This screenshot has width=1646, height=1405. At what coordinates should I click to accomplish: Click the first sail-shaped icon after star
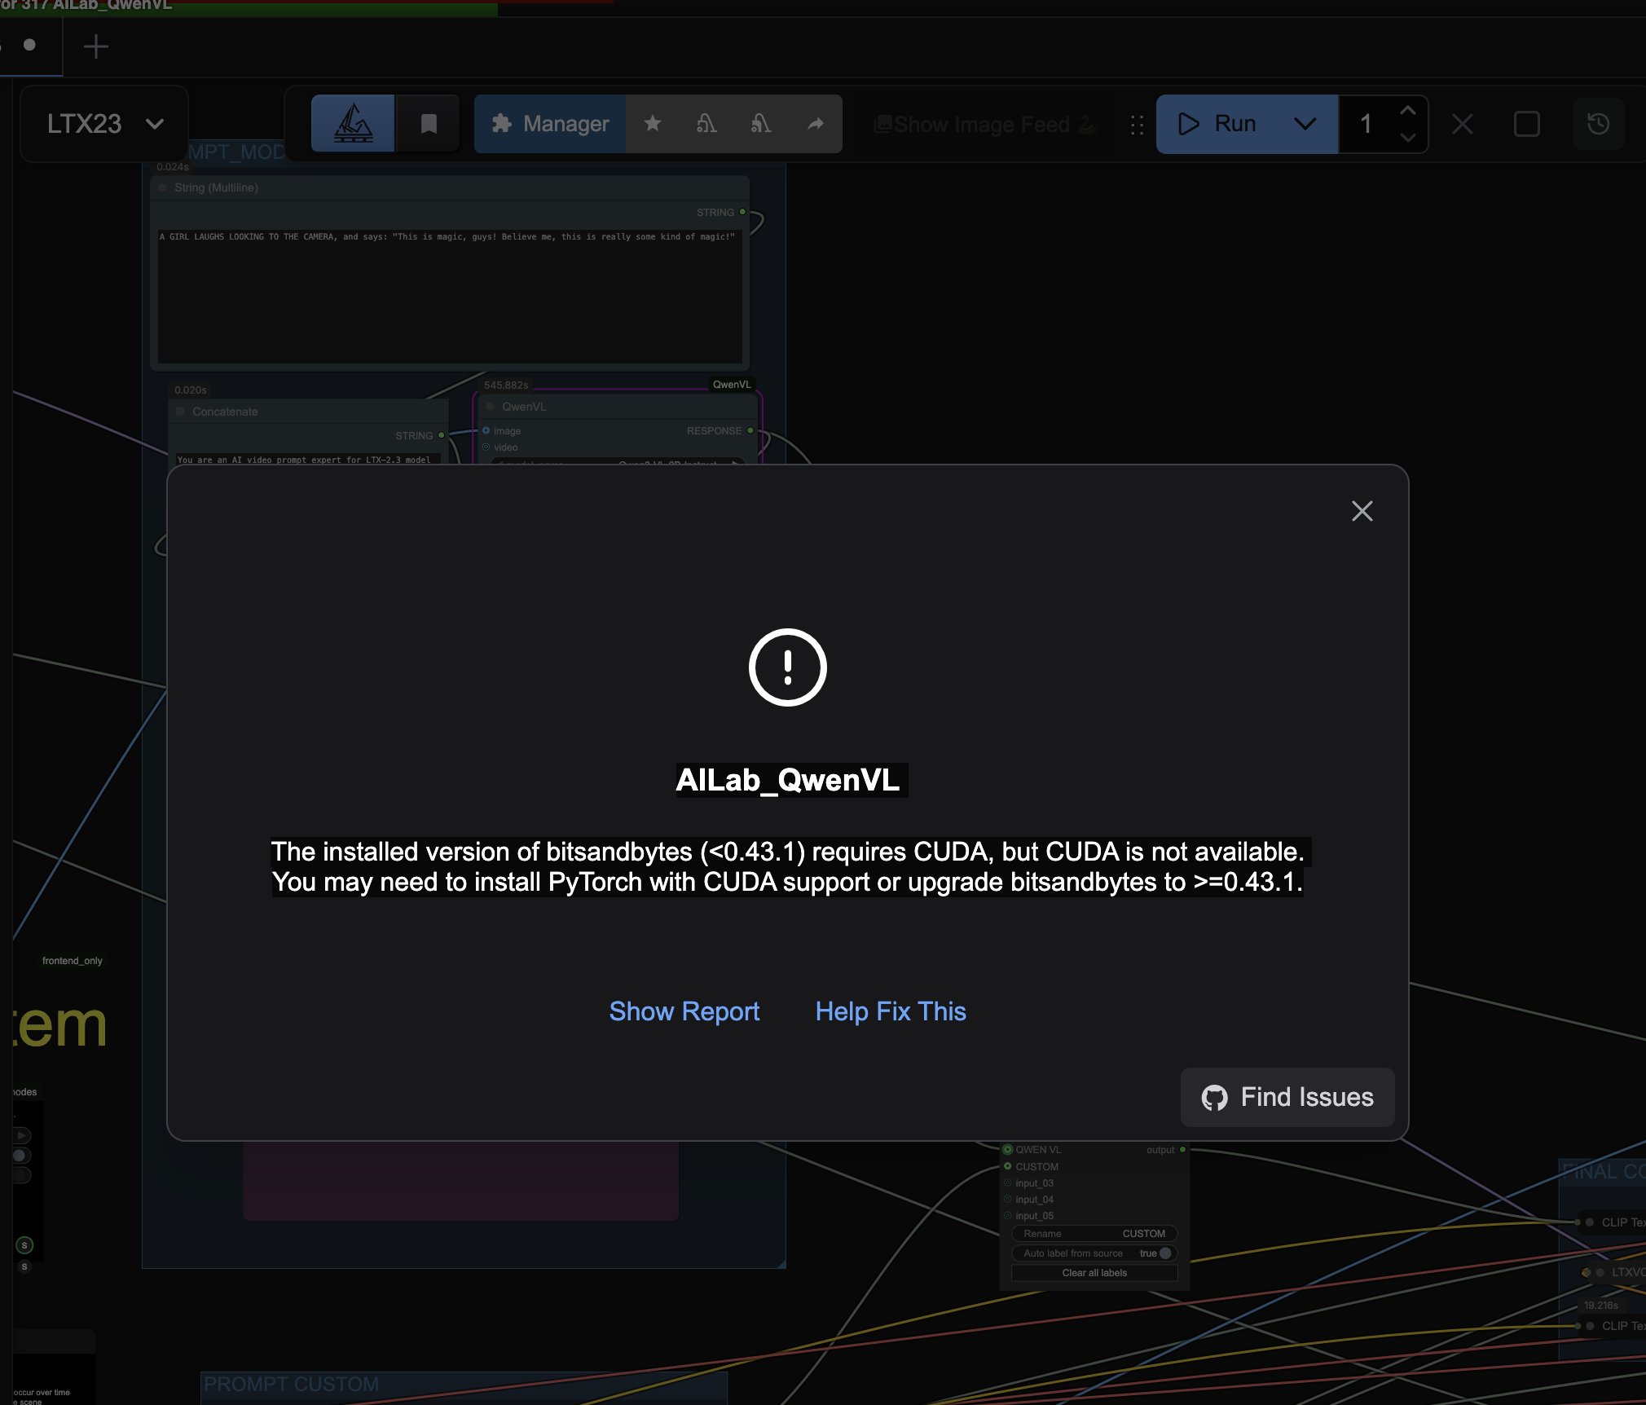coord(706,123)
